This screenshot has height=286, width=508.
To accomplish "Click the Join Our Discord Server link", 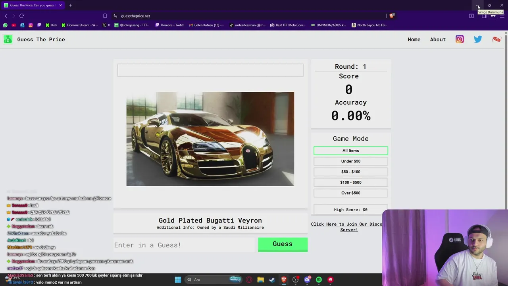I will pos(346,227).
